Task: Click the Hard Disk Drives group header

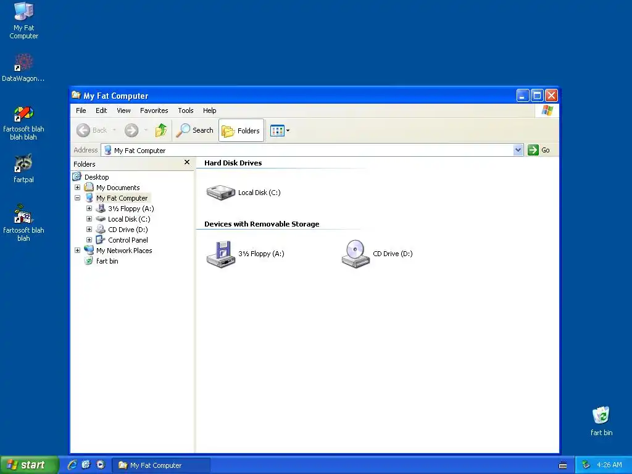Action: click(x=233, y=163)
